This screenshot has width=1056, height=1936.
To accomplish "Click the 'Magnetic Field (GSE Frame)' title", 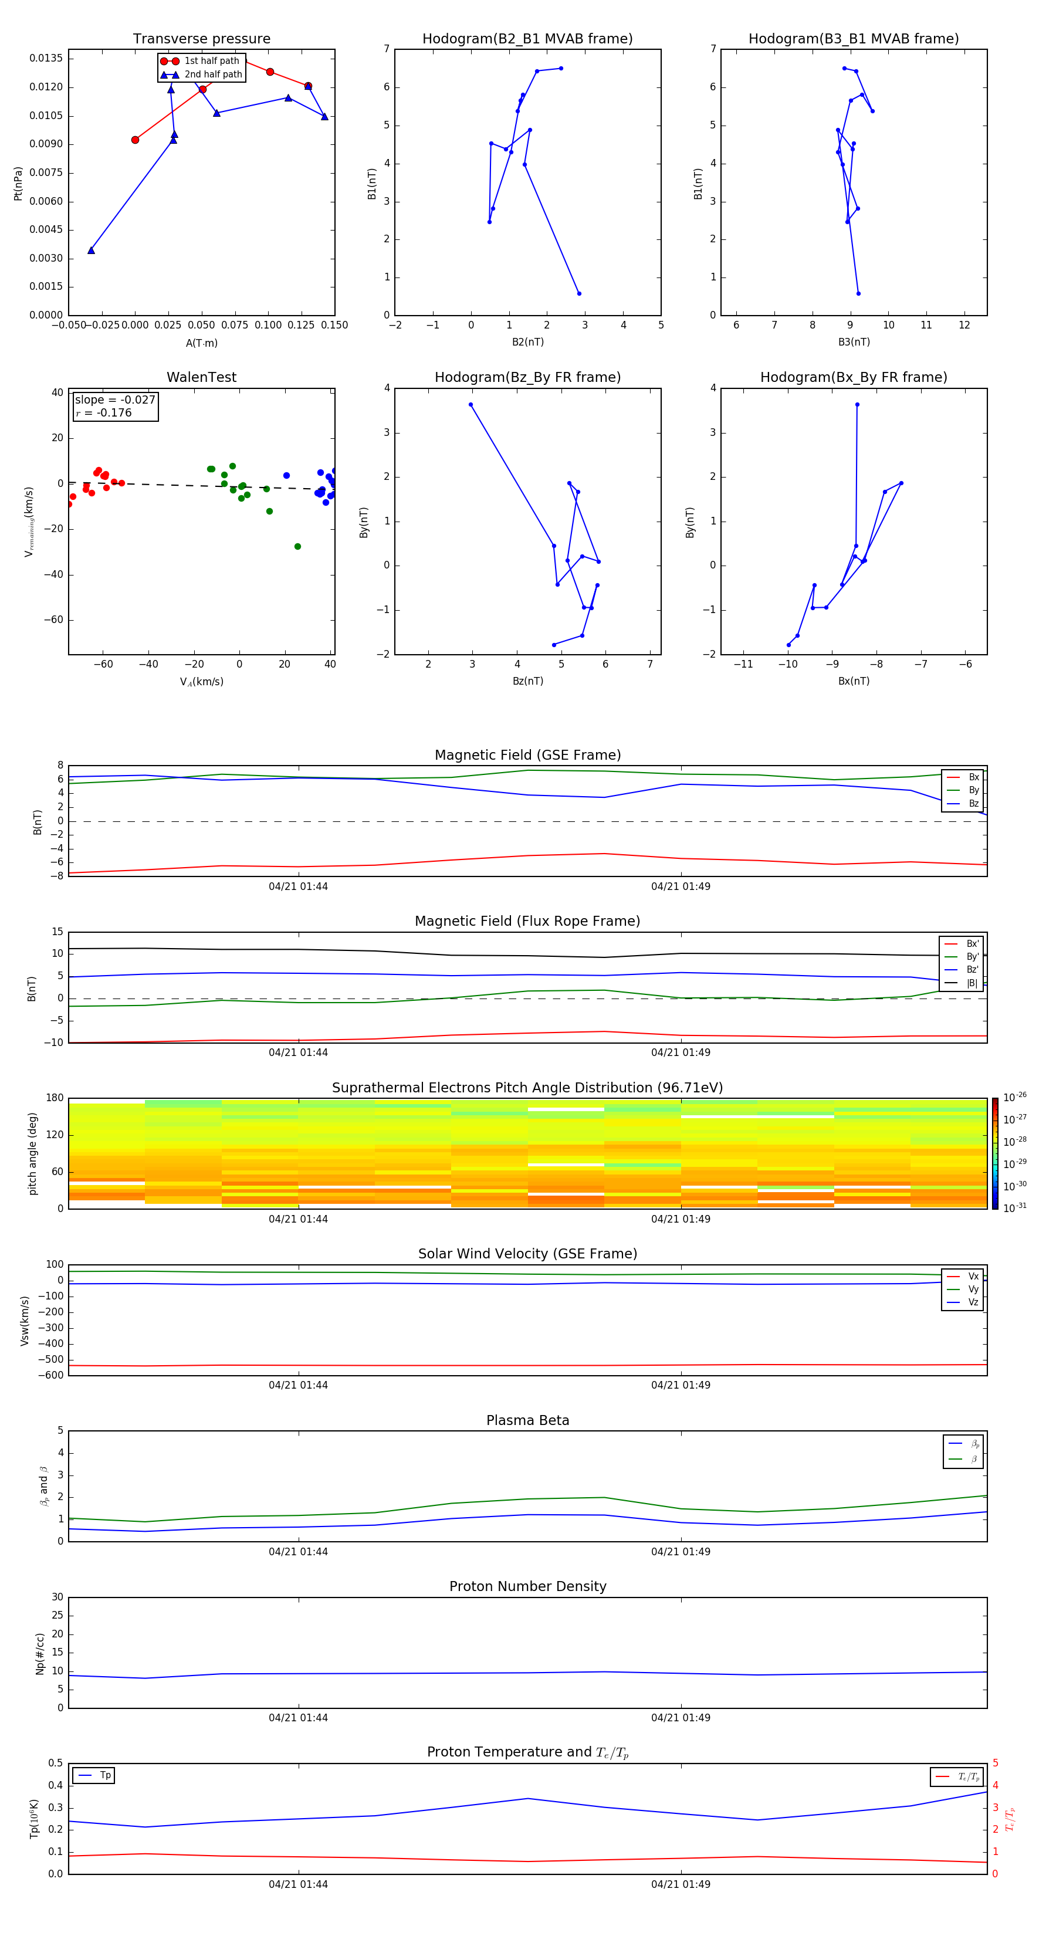I will point(527,755).
